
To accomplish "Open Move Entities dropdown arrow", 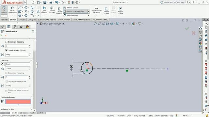I will [88, 16].
